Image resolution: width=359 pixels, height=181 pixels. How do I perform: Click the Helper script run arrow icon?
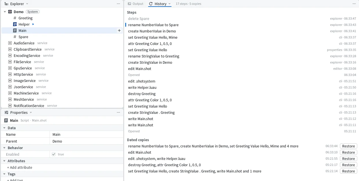(x=33, y=24)
